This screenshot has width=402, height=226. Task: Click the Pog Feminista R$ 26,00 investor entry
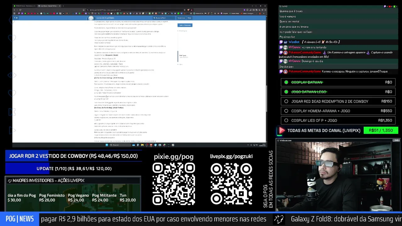(x=52, y=198)
